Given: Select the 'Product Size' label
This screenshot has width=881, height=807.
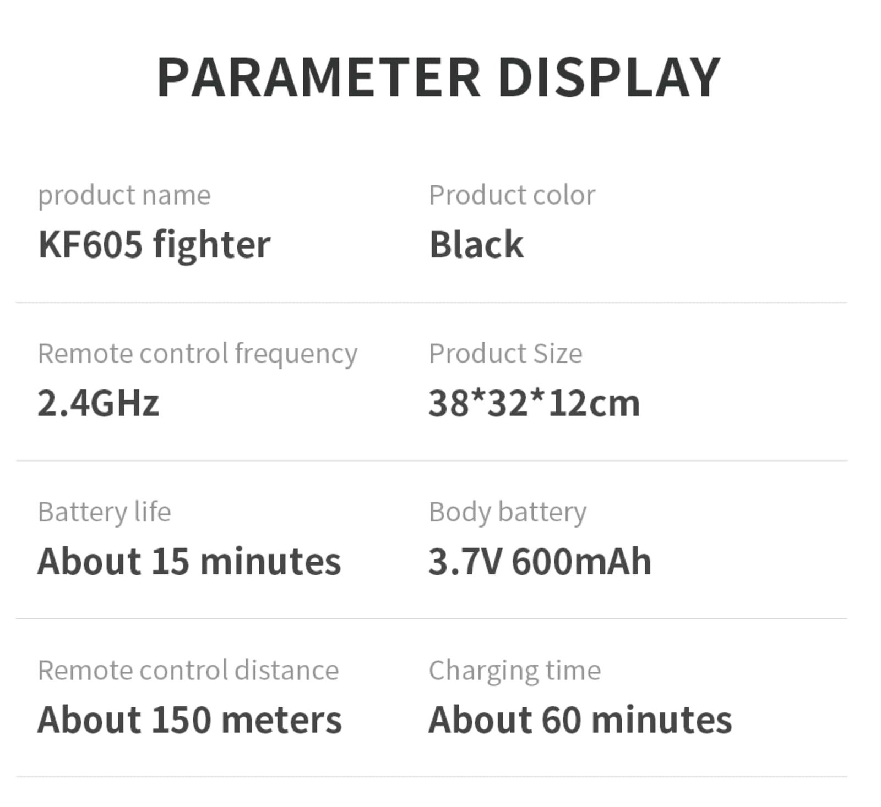Looking at the screenshot, I should [x=505, y=353].
